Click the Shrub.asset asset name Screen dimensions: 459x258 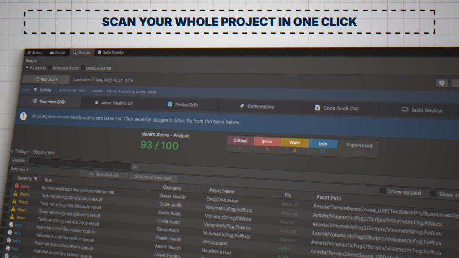tap(215, 242)
